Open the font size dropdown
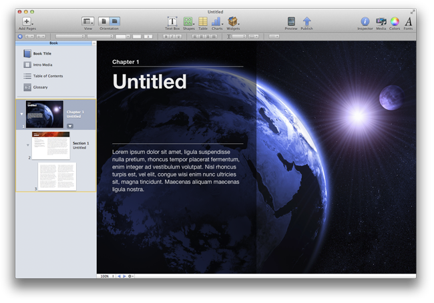The image size is (434, 303). pos(123,37)
